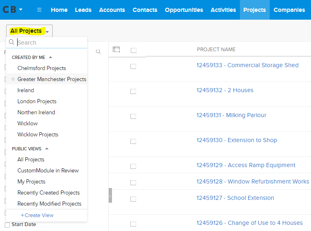Open the Activities tab
Viewport: 311px width, 231px height.
tap(223, 10)
